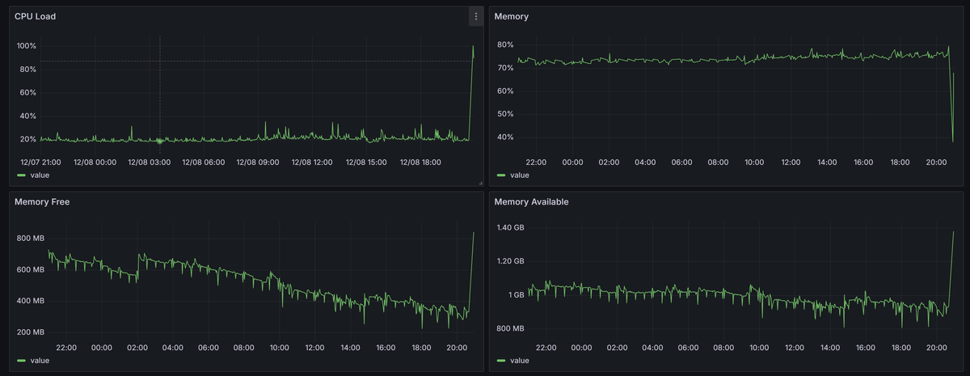The width and height of the screenshot is (970, 376).
Task: Click the '12/08 15:00' time label
Action: [x=367, y=162]
